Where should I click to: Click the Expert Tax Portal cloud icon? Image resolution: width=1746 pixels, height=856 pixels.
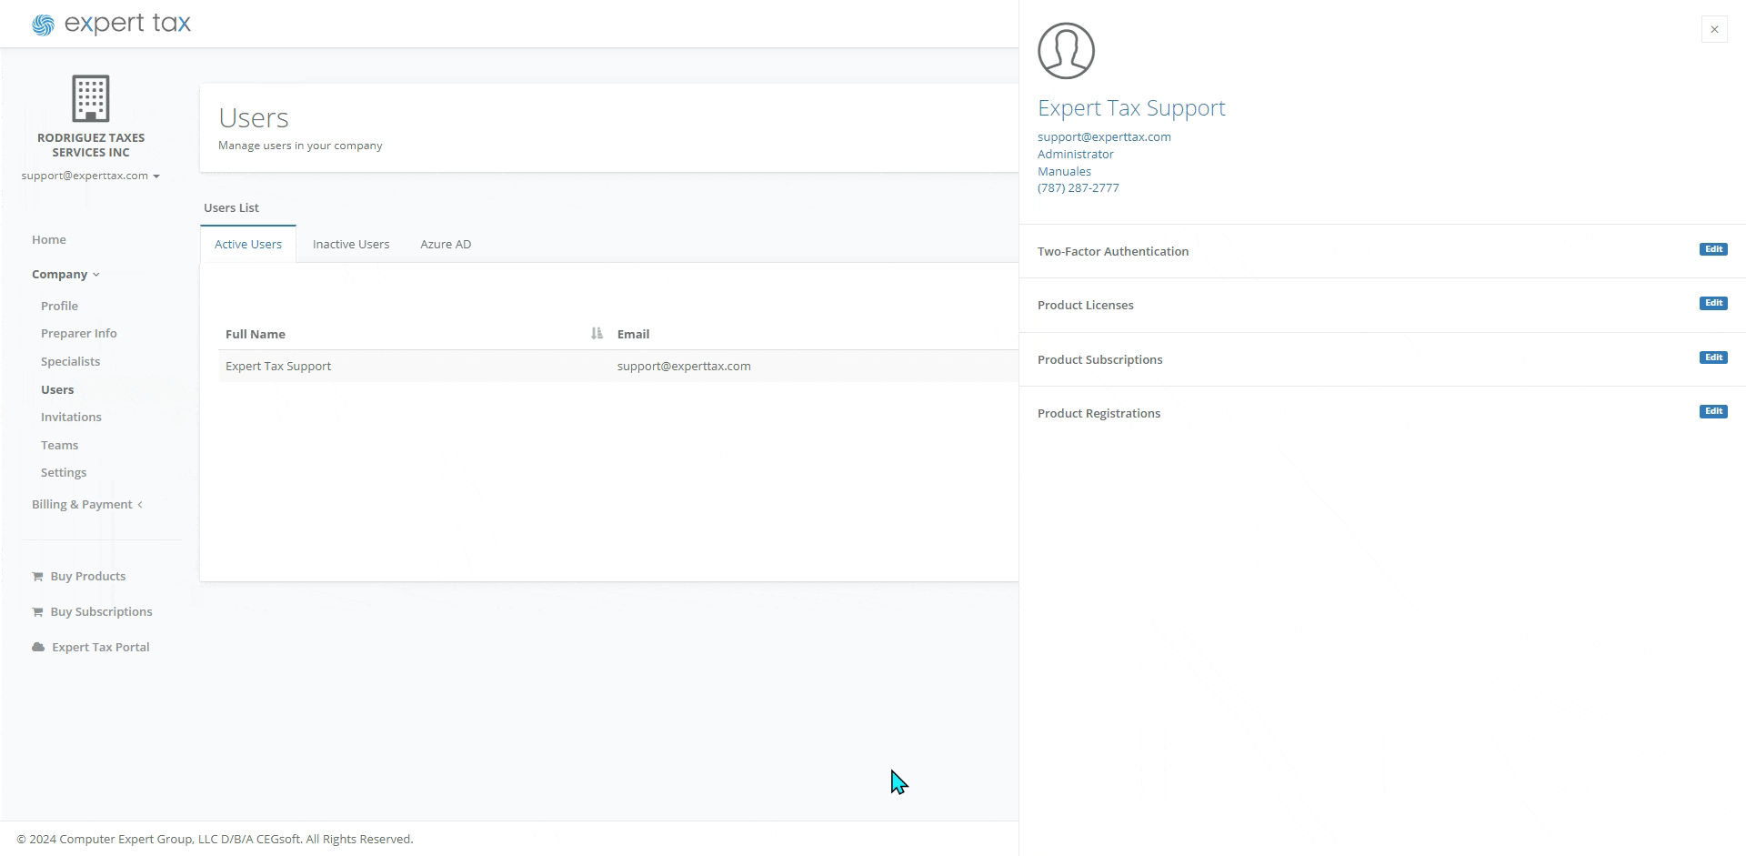coord(38,648)
